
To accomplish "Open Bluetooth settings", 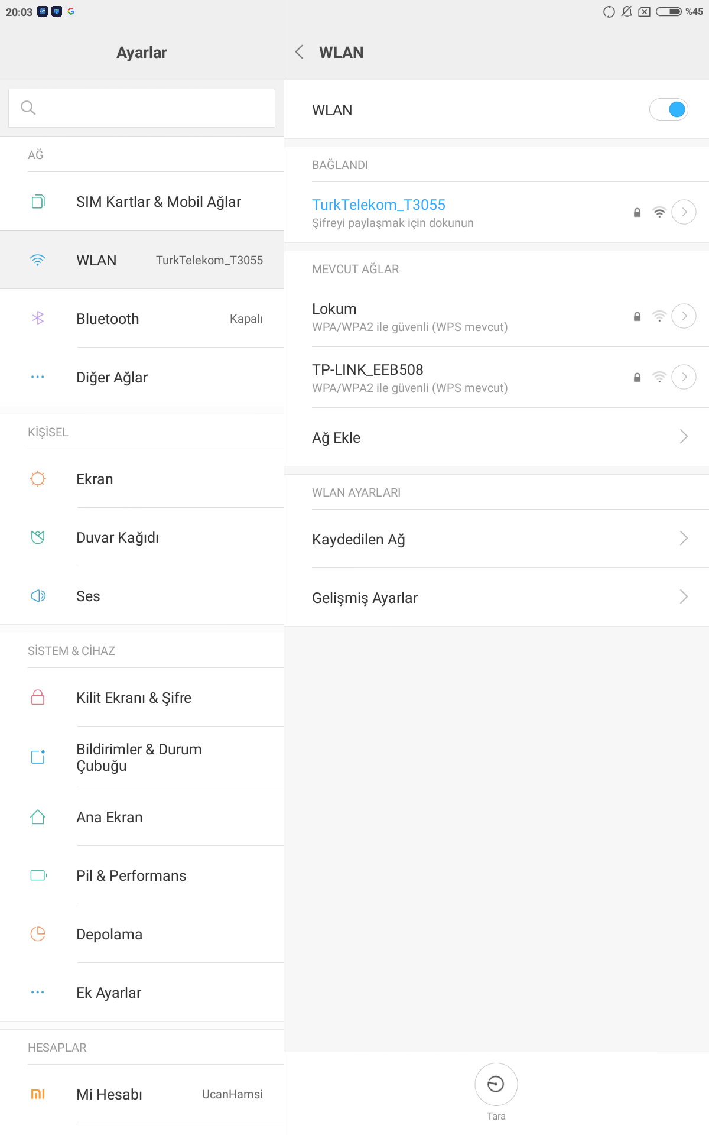I will (142, 319).
